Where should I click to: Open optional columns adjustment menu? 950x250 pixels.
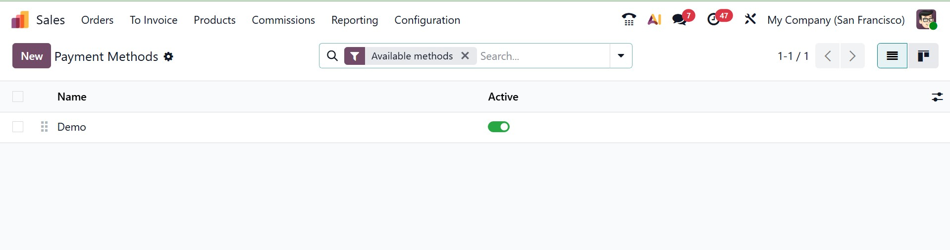(937, 97)
